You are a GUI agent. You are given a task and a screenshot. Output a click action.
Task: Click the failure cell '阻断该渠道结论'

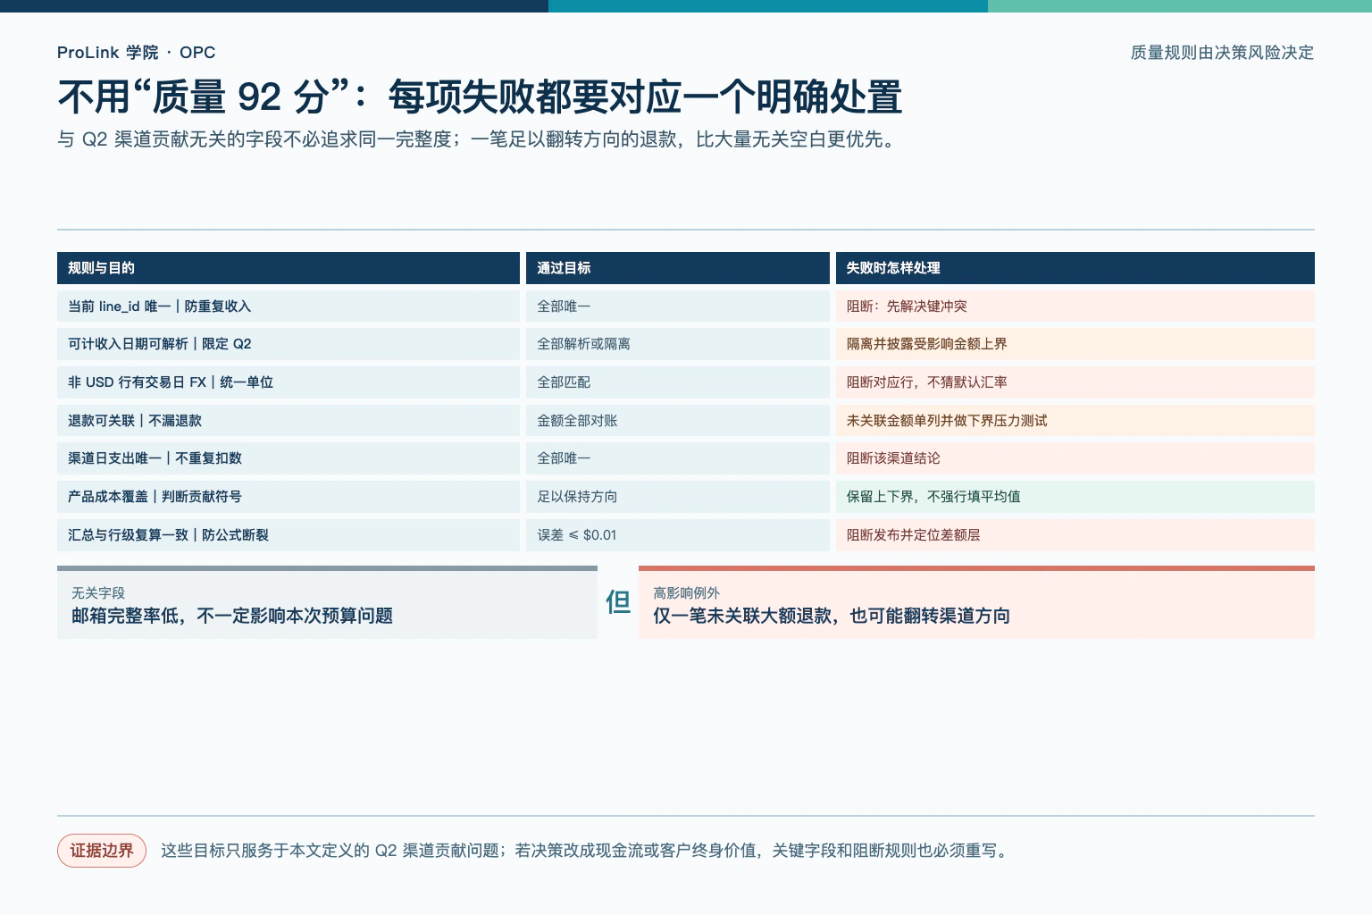coord(1075,458)
